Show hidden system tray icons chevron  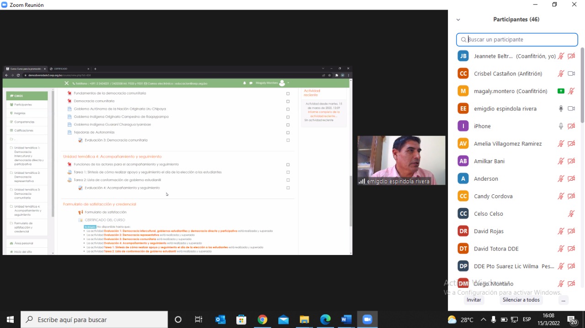tap(482, 319)
